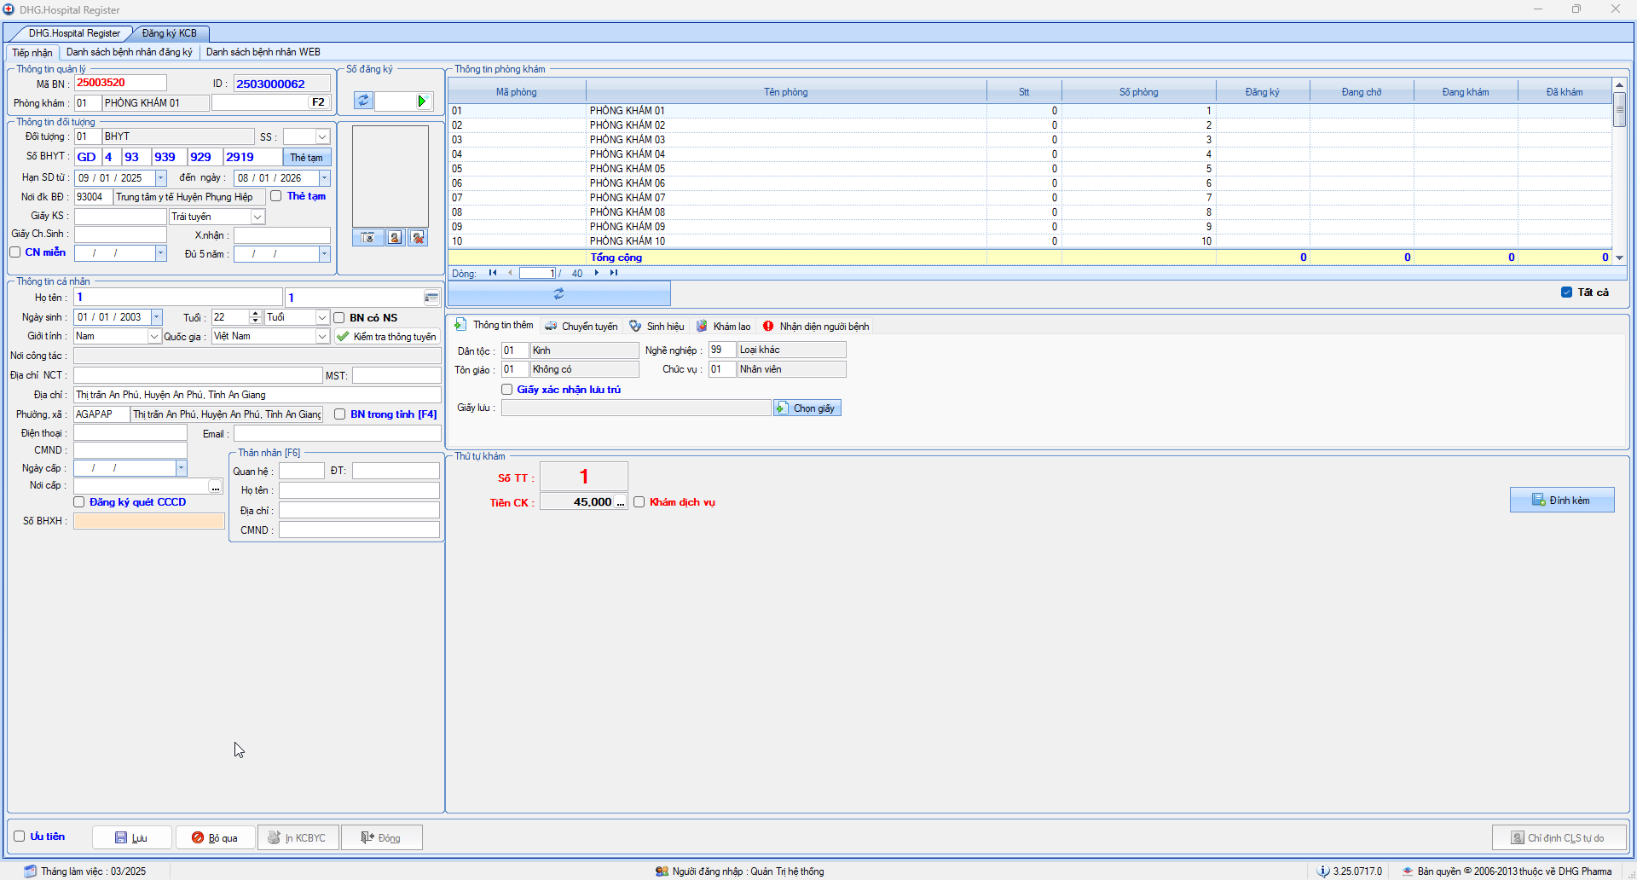Go to previous row in room pager

pos(510,273)
